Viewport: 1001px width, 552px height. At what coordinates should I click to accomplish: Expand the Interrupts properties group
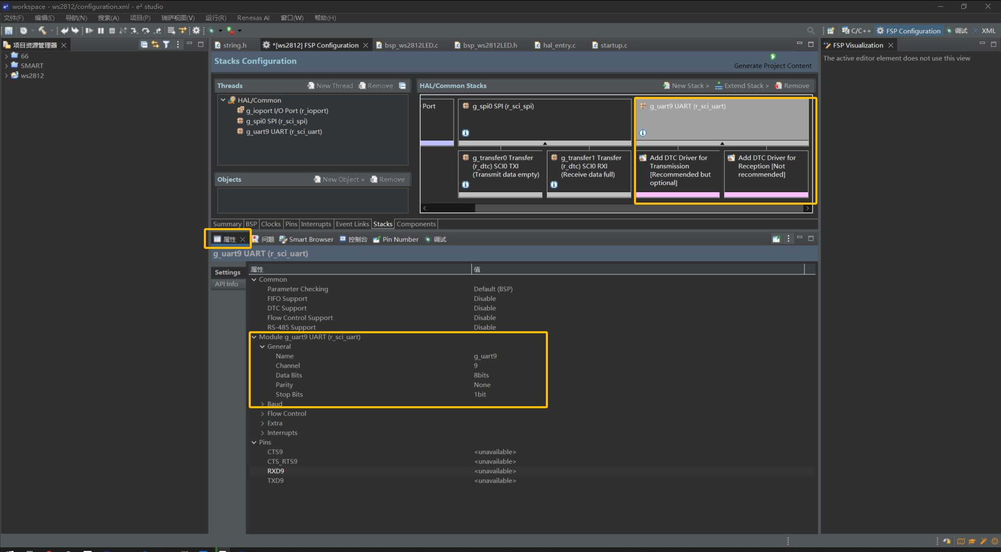click(262, 433)
